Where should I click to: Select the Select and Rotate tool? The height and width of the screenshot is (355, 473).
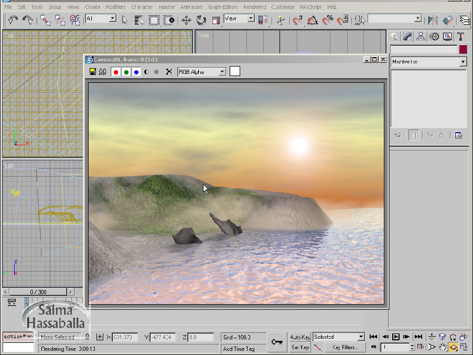pyautogui.click(x=201, y=20)
